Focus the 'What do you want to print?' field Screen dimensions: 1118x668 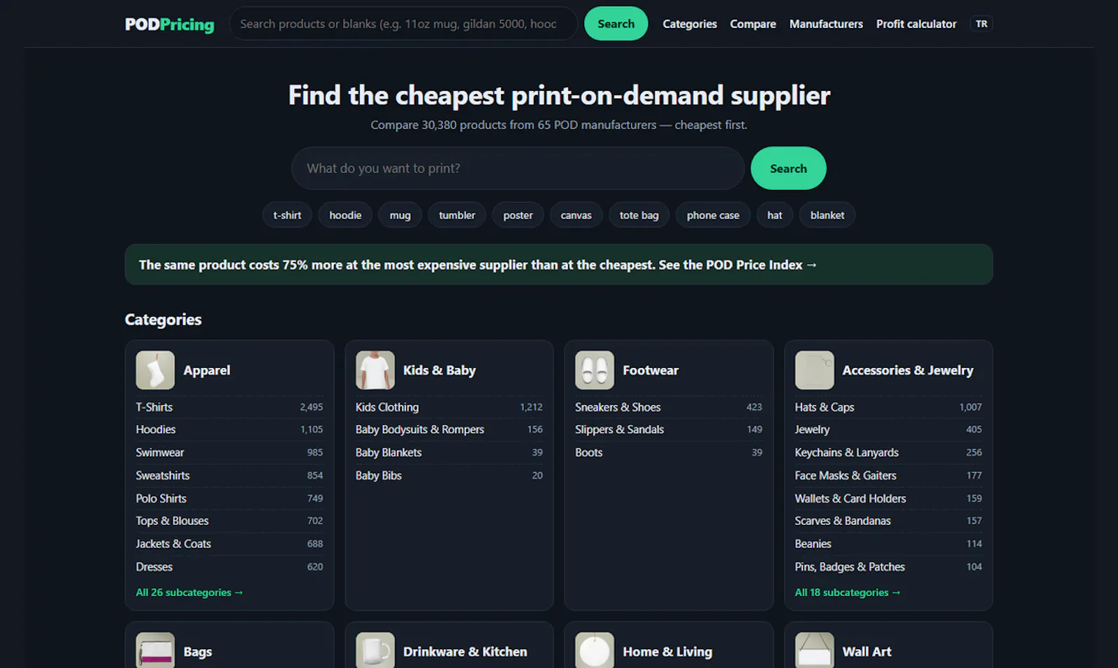tap(518, 168)
